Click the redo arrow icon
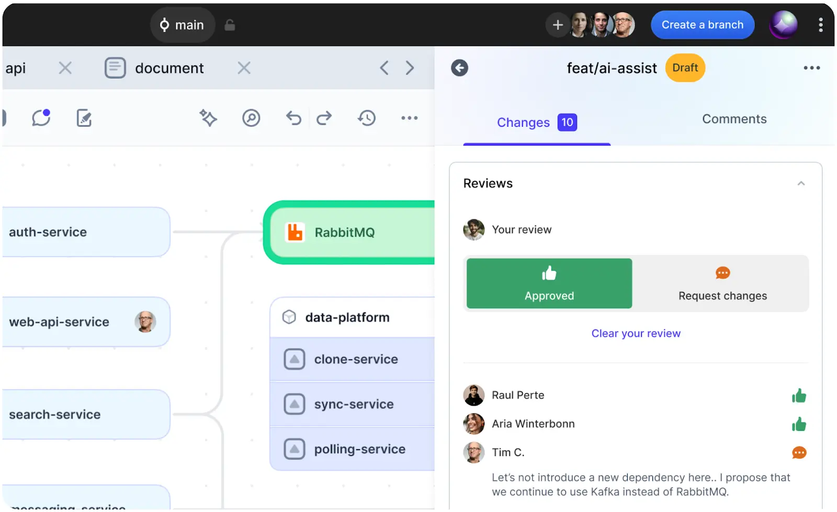 (x=324, y=118)
